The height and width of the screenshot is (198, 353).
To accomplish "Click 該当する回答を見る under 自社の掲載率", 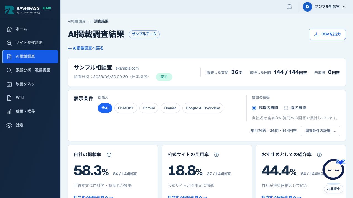I will coord(93,196).
